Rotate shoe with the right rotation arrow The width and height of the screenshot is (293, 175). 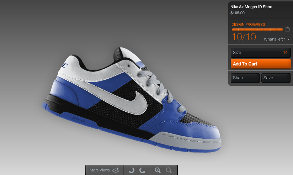tap(142, 170)
